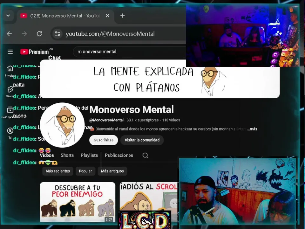Click the browser forward arrow
Screen dimensions: 305x229
point(24,34)
